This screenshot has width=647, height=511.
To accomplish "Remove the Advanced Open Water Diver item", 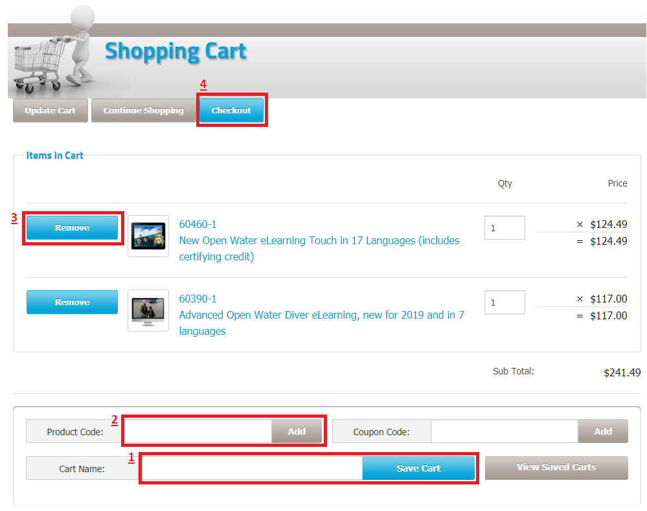I will pos(72,302).
